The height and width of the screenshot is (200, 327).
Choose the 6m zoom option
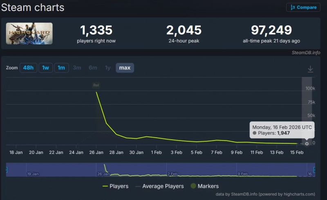[93, 68]
